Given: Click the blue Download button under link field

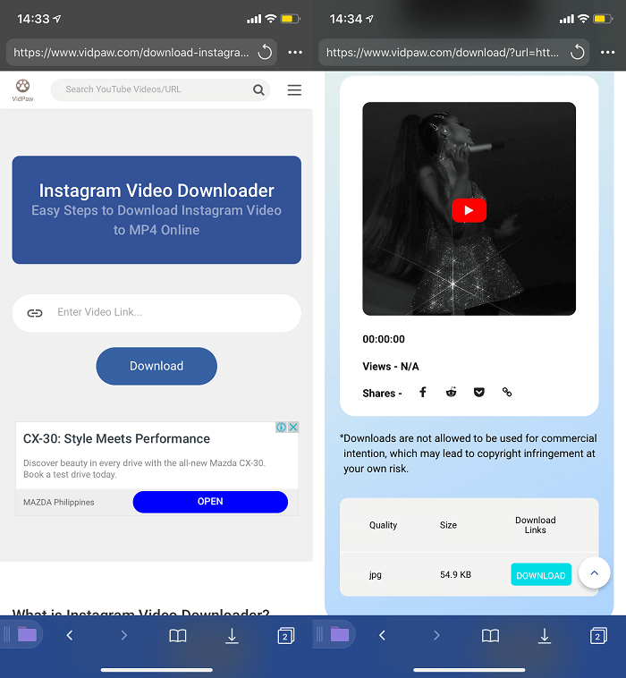Looking at the screenshot, I should (156, 366).
